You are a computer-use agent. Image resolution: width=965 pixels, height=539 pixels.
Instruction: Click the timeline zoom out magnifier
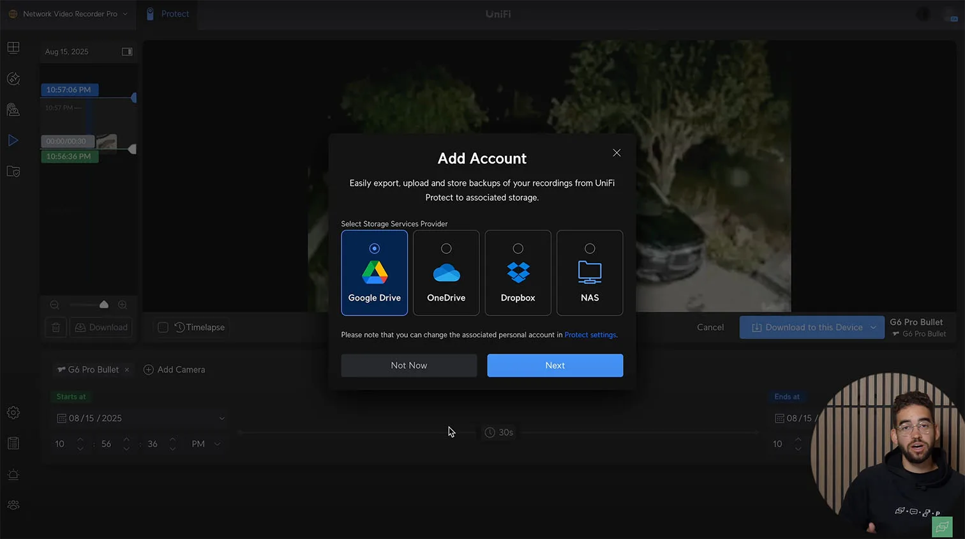[x=55, y=305]
